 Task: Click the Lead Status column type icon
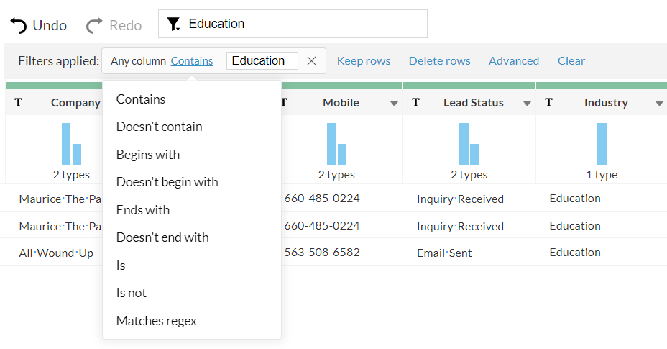tap(415, 103)
